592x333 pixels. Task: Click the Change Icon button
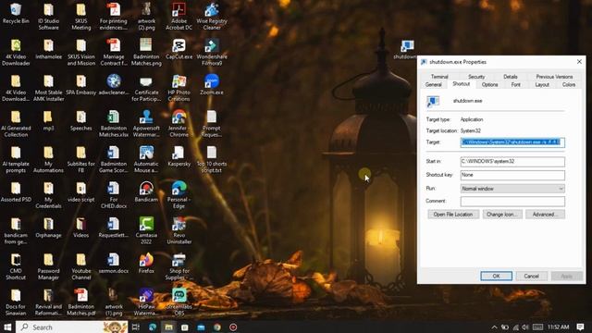pyautogui.click(x=502, y=214)
